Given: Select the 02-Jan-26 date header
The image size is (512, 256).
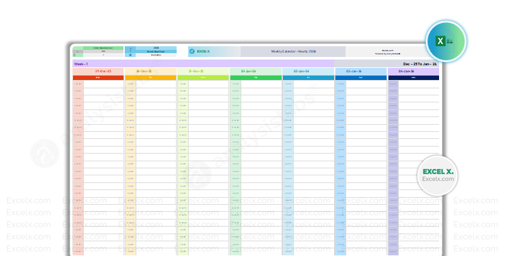Looking at the screenshot, I should [x=308, y=71].
